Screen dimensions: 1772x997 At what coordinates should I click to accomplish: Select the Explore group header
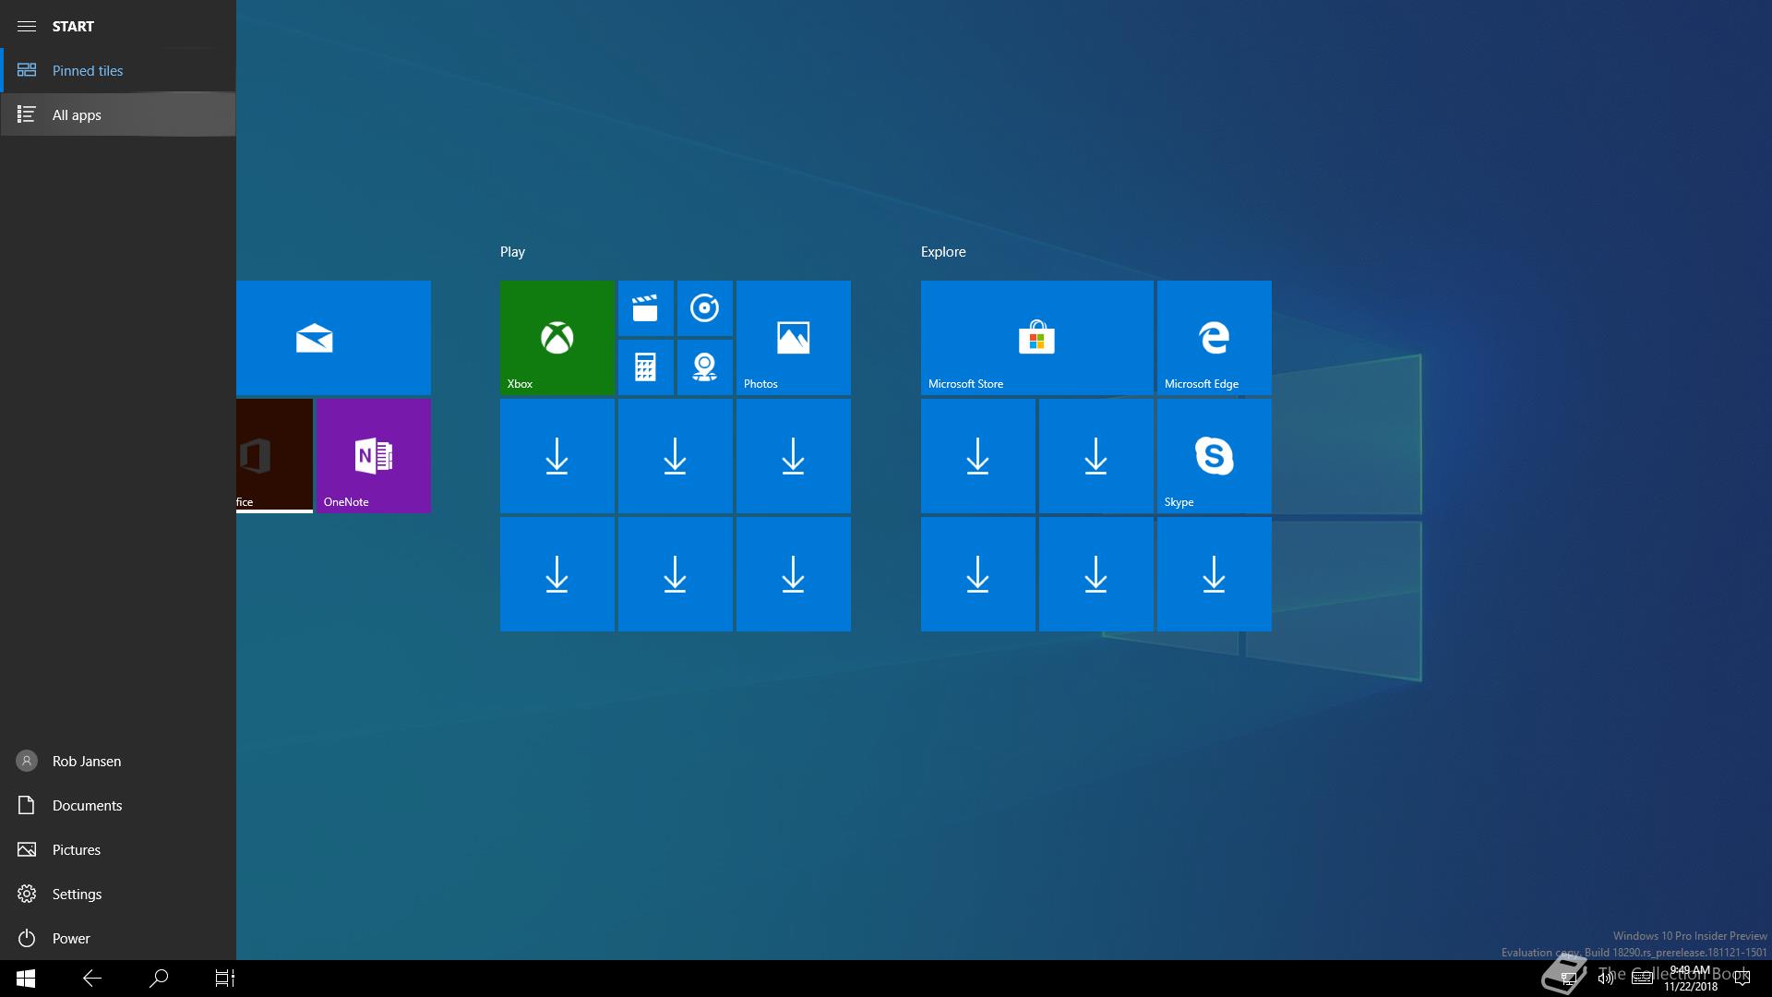pos(943,252)
